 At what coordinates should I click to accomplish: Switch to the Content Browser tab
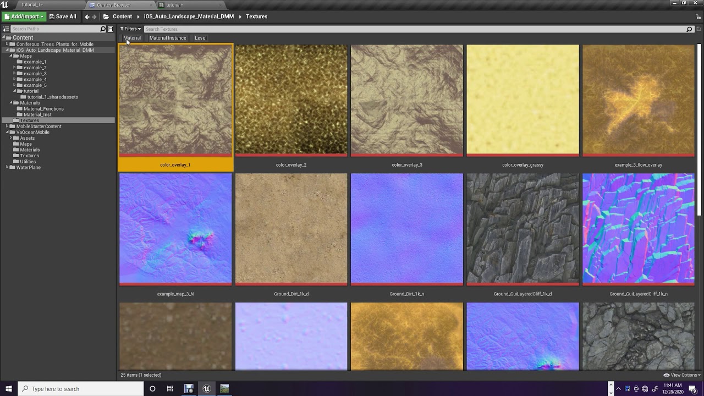pyautogui.click(x=114, y=4)
